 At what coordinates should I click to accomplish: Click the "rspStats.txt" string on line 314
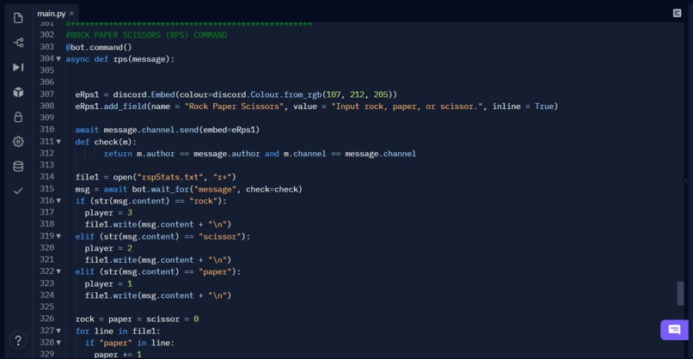170,177
